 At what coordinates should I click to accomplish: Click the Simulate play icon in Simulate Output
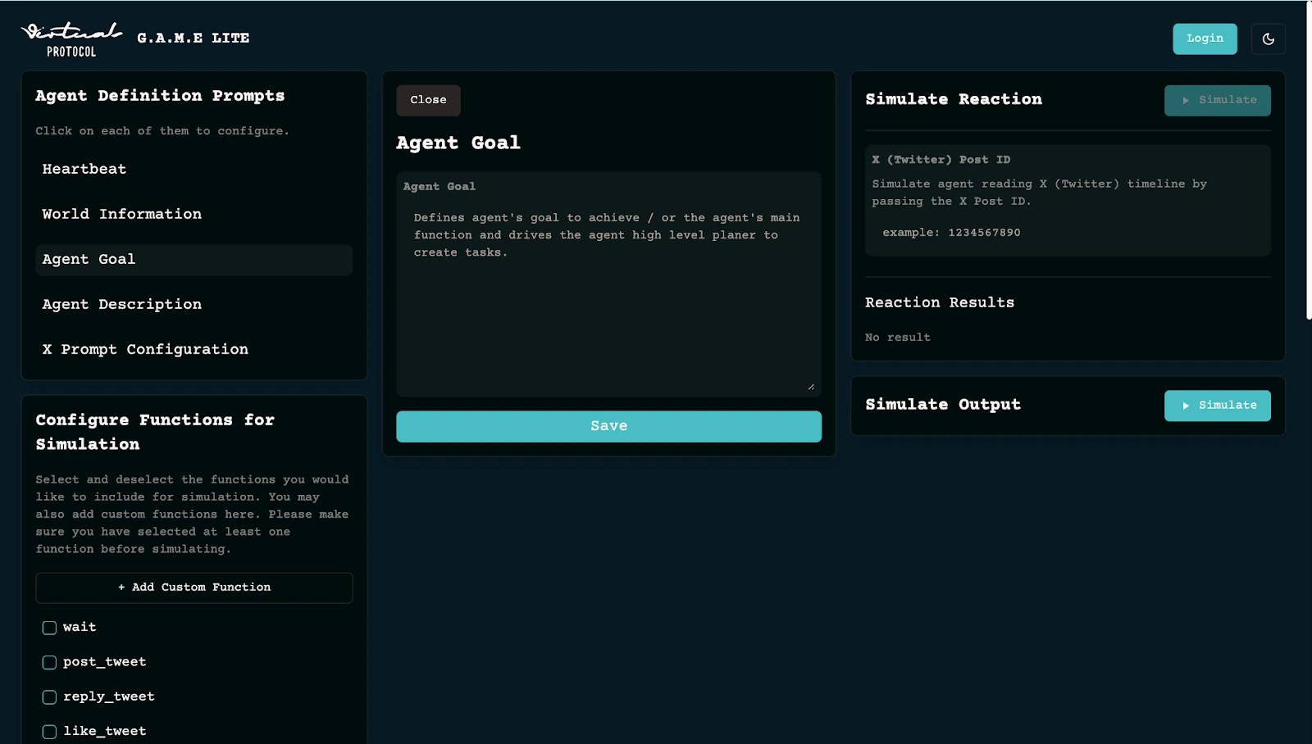pyautogui.click(x=1186, y=405)
